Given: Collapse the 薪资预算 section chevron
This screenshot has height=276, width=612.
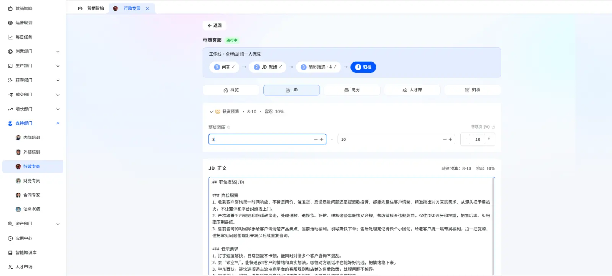Looking at the screenshot, I should tap(211, 112).
